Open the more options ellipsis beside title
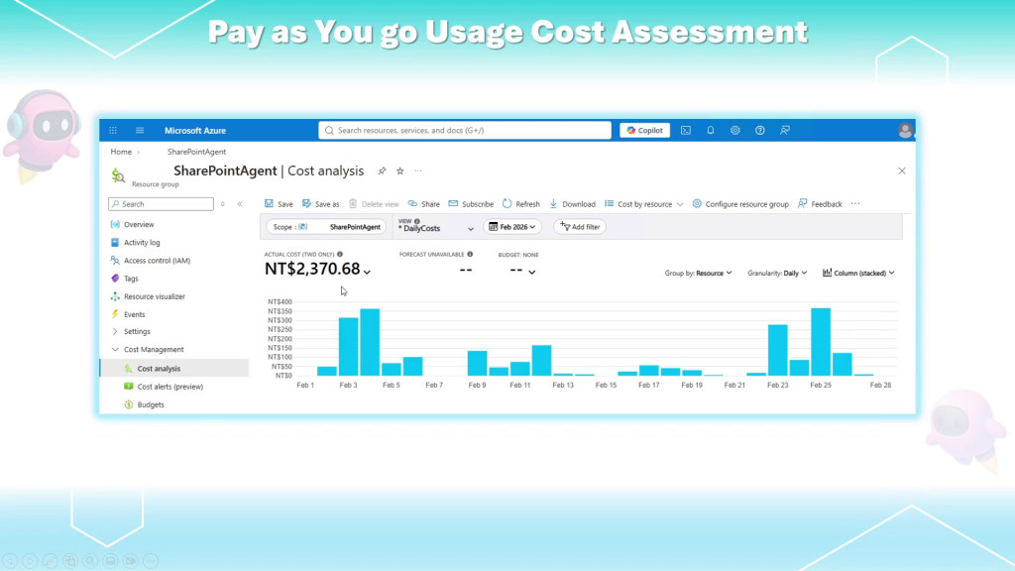The width and height of the screenshot is (1015, 571). (x=418, y=171)
